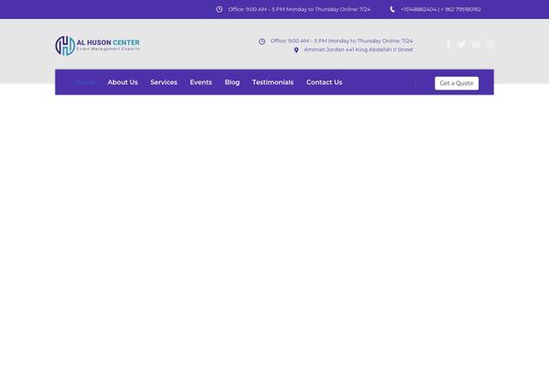Click office hours text in top purple bar
The height and width of the screenshot is (366, 549).
click(299, 9)
